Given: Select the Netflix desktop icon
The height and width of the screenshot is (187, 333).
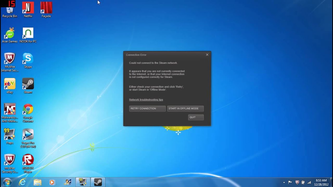Looking at the screenshot, I should point(28,9).
